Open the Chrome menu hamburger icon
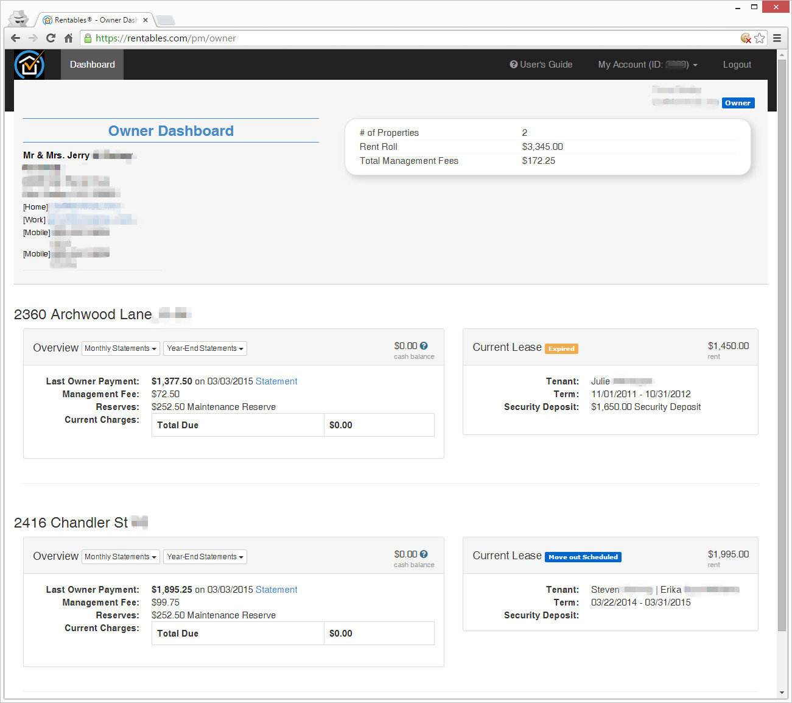Viewport: 792px width, 703px height. [x=777, y=38]
